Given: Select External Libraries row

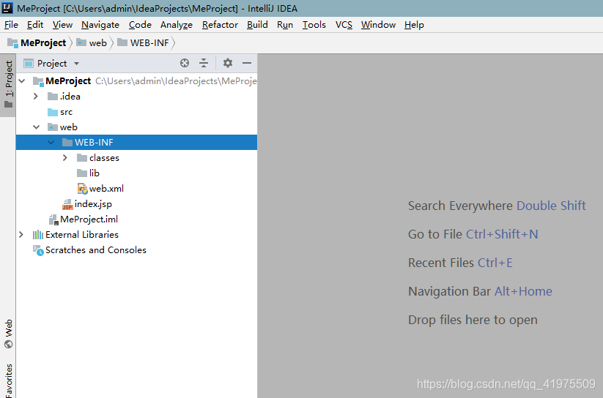Looking at the screenshot, I should [x=136, y=235].
